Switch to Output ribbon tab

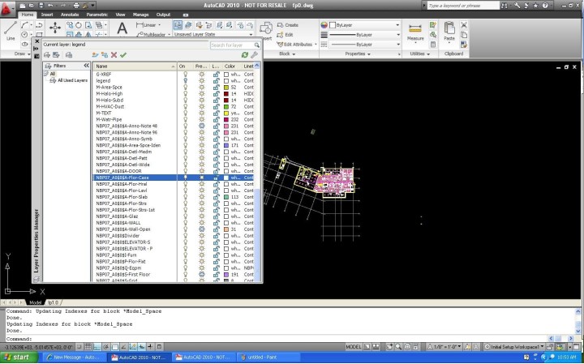pos(163,15)
